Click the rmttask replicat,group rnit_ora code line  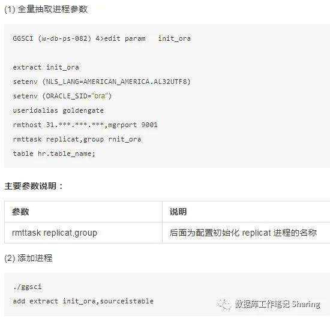pos(77,139)
